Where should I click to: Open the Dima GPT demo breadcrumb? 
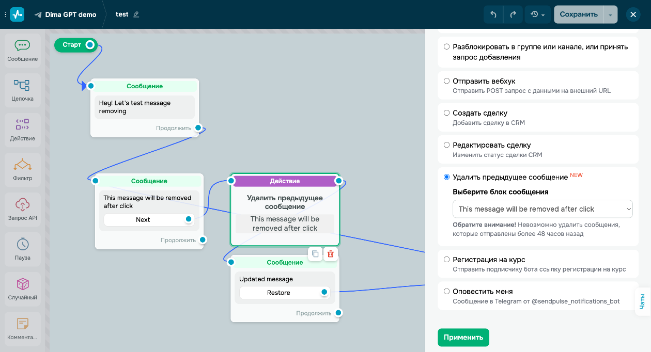(x=66, y=14)
